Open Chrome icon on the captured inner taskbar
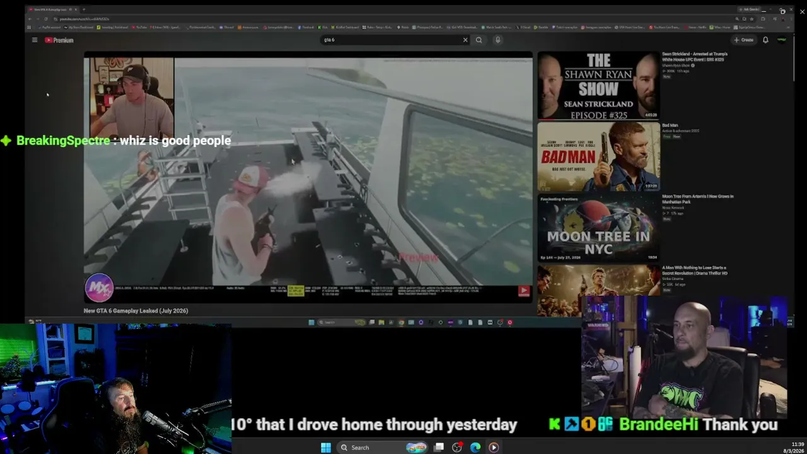807x454 pixels. (401, 322)
